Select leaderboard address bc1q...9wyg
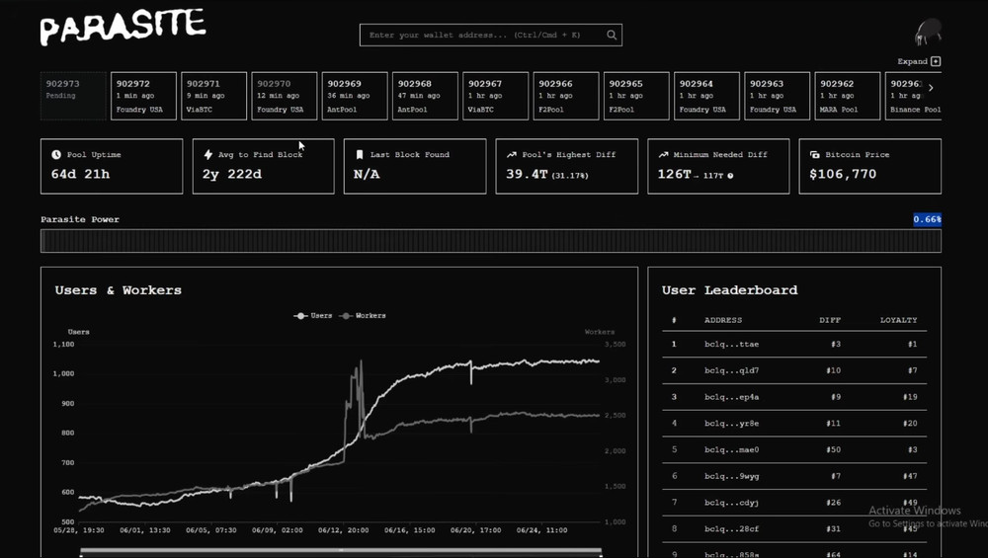Image resolution: width=988 pixels, height=558 pixels. pyautogui.click(x=731, y=476)
